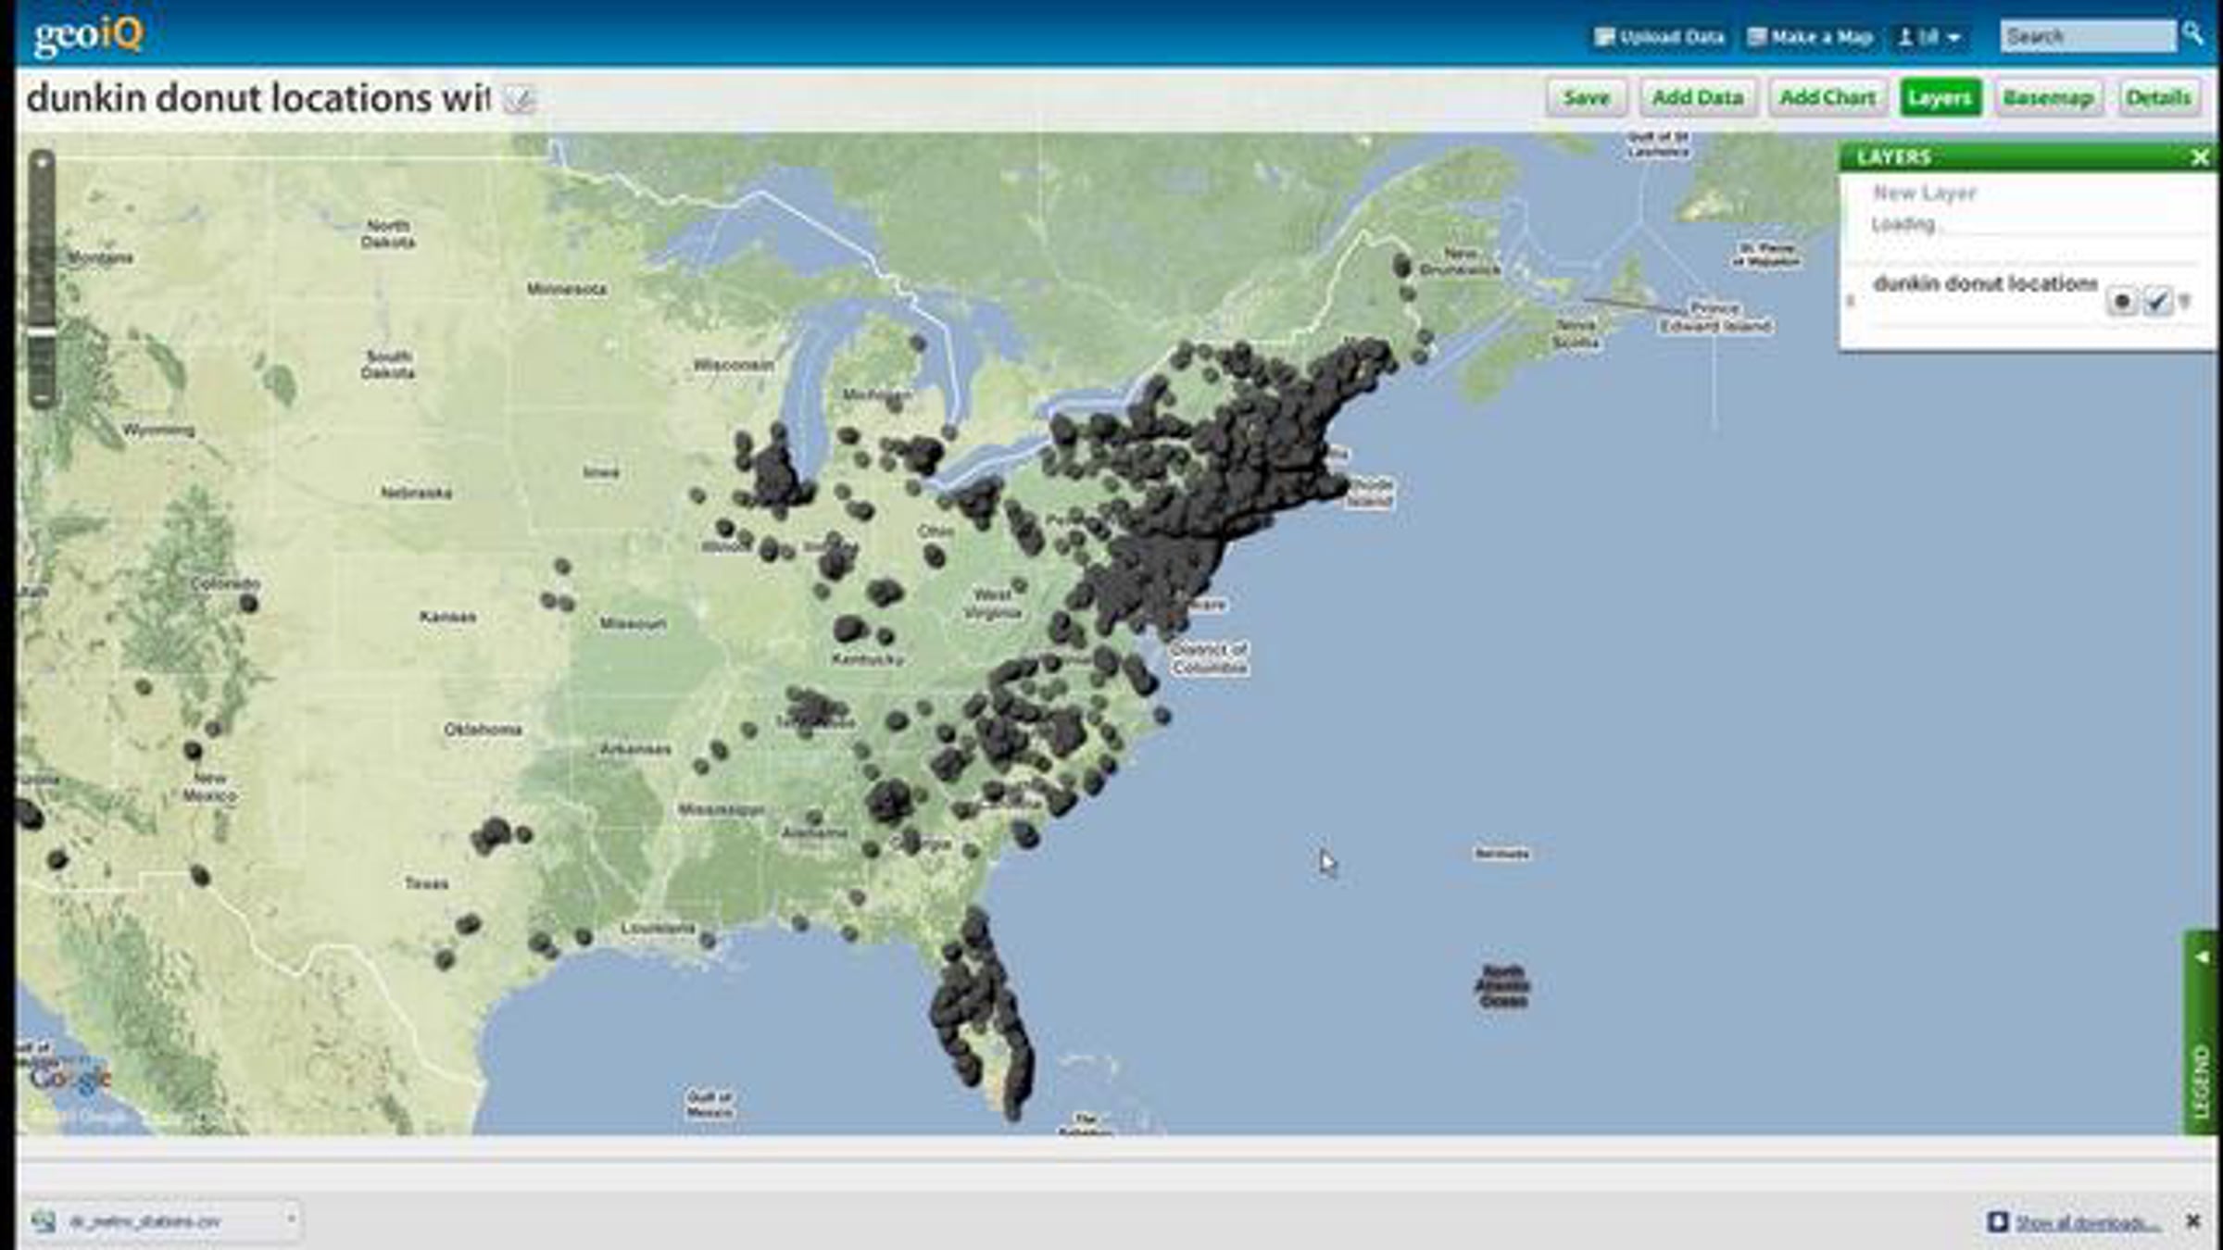Zoom out using minus on map slider
The height and width of the screenshot is (1250, 2223).
pyautogui.click(x=41, y=398)
